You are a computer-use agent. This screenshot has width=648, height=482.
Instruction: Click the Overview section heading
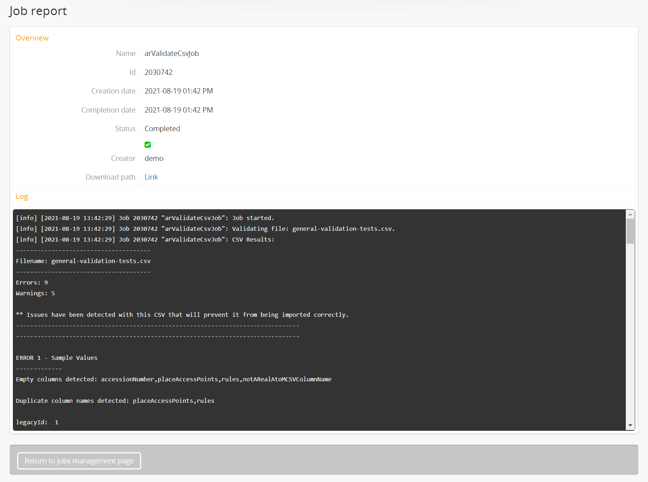click(x=32, y=38)
